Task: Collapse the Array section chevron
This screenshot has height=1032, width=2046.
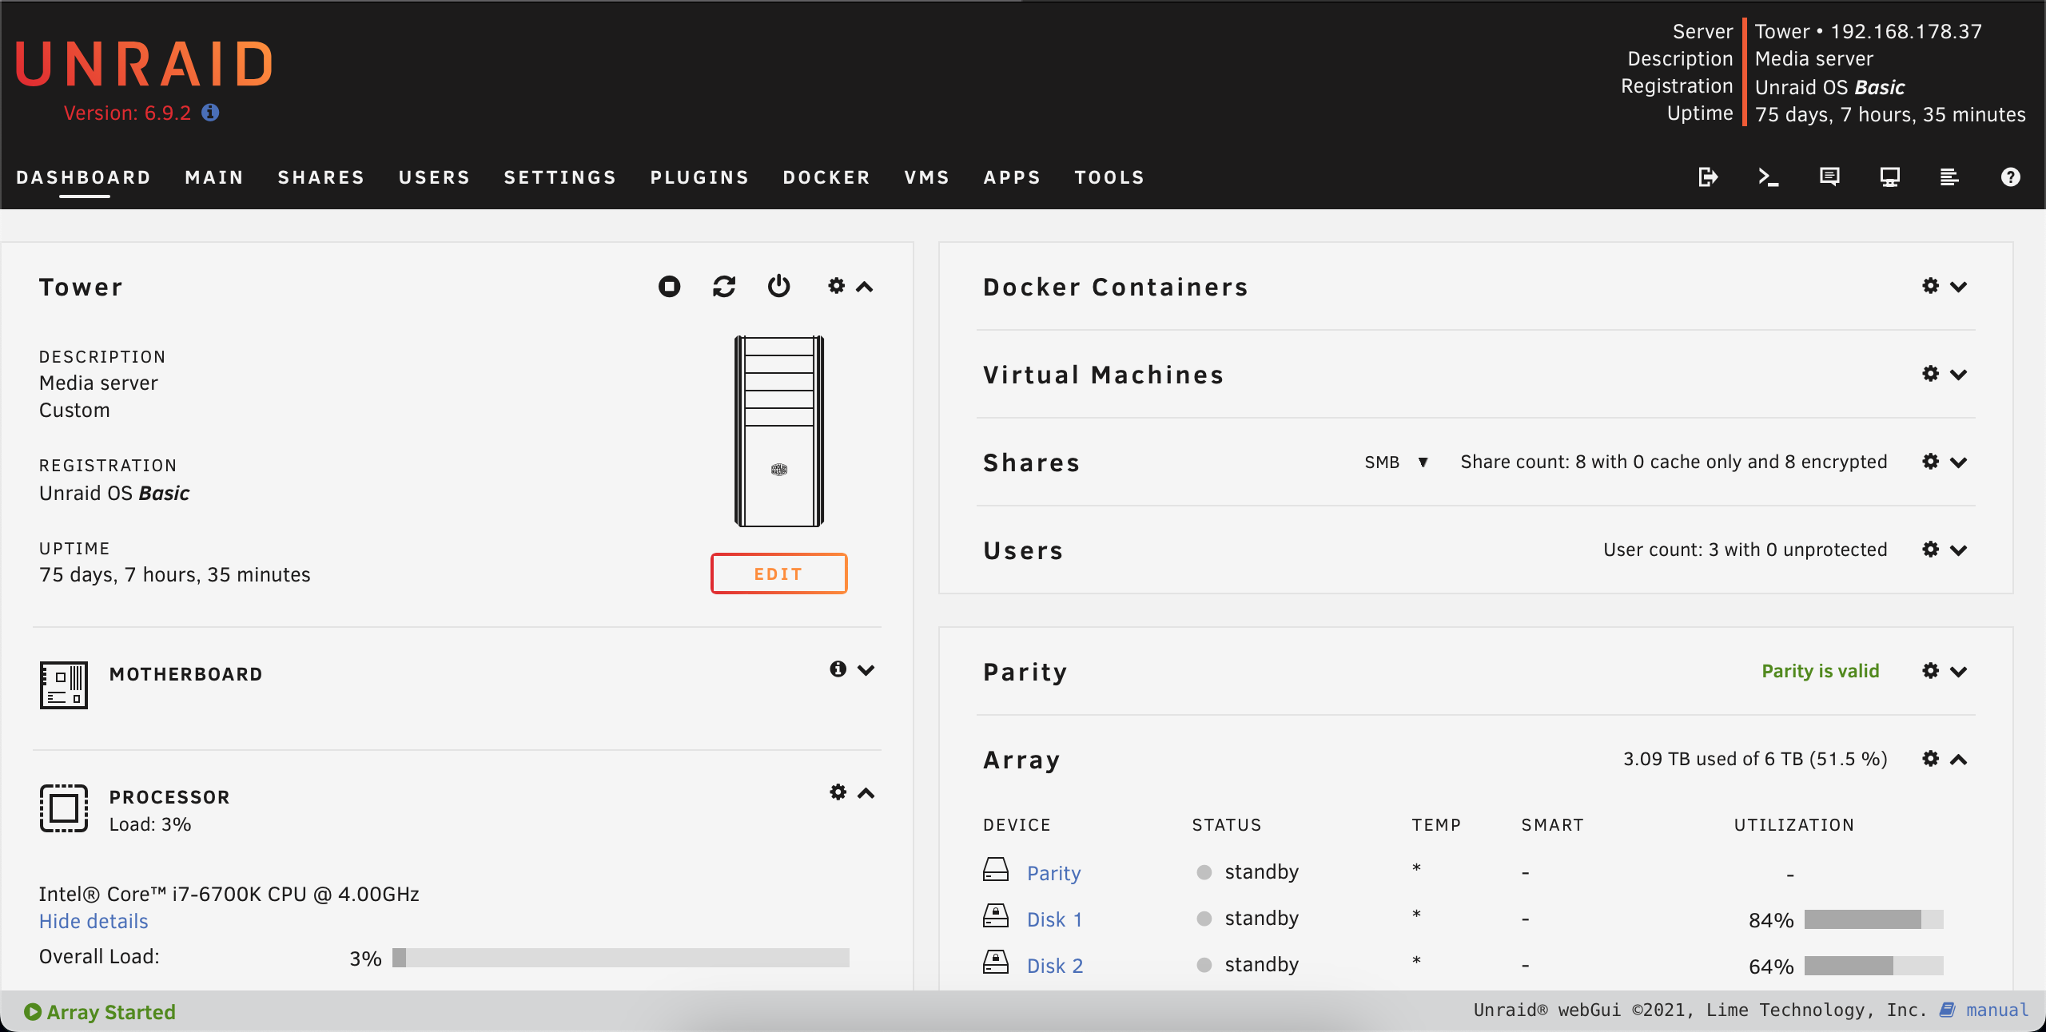Action: tap(1959, 760)
